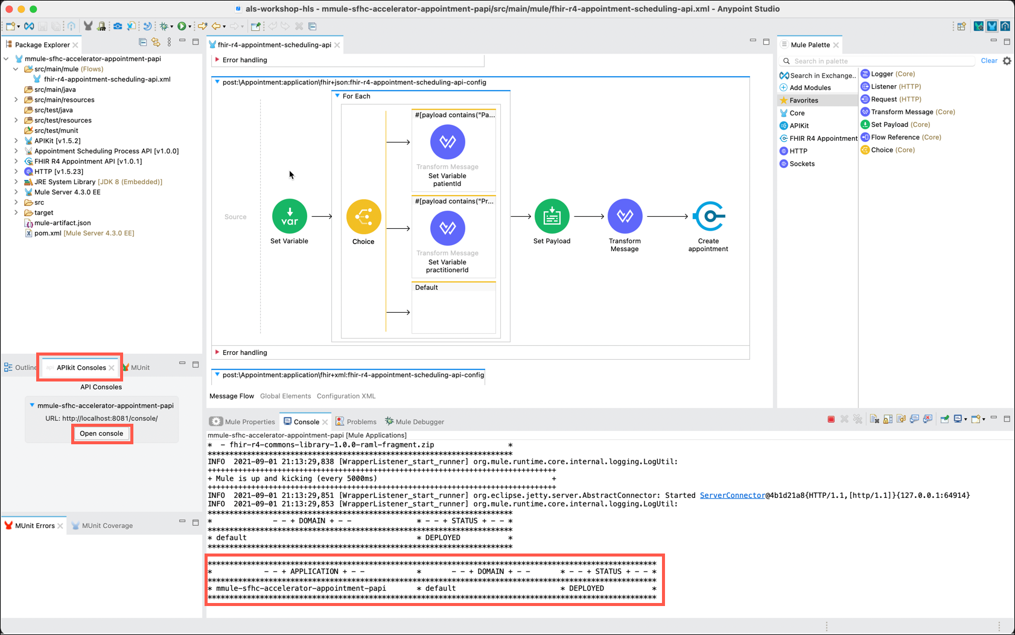Toggle Word Wrap in the Console
The width and height of the screenshot is (1015, 635).
point(901,419)
